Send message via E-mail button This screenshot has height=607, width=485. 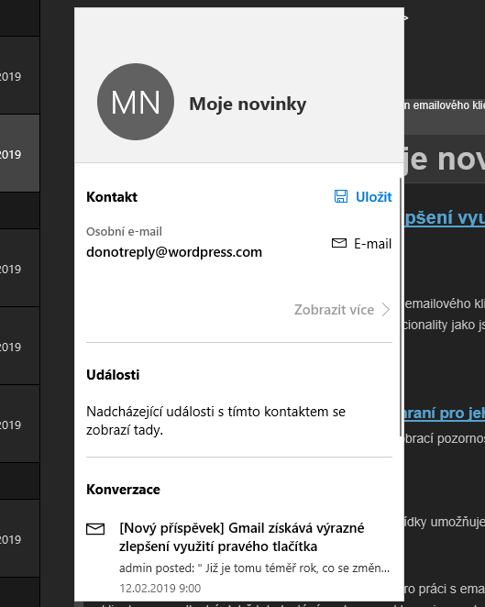tap(361, 244)
